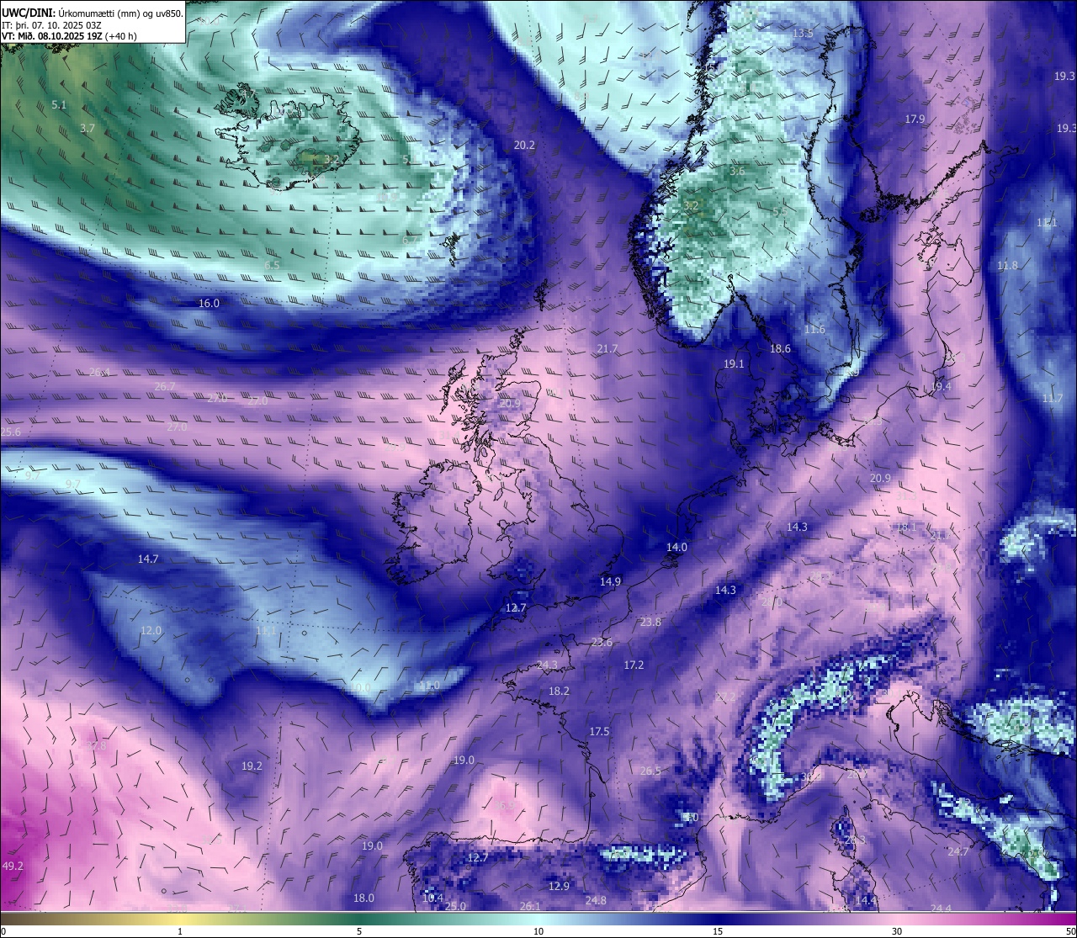Click the 3.6 value on the map
The width and height of the screenshot is (1077, 938).
pyautogui.click(x=737, y=171)
